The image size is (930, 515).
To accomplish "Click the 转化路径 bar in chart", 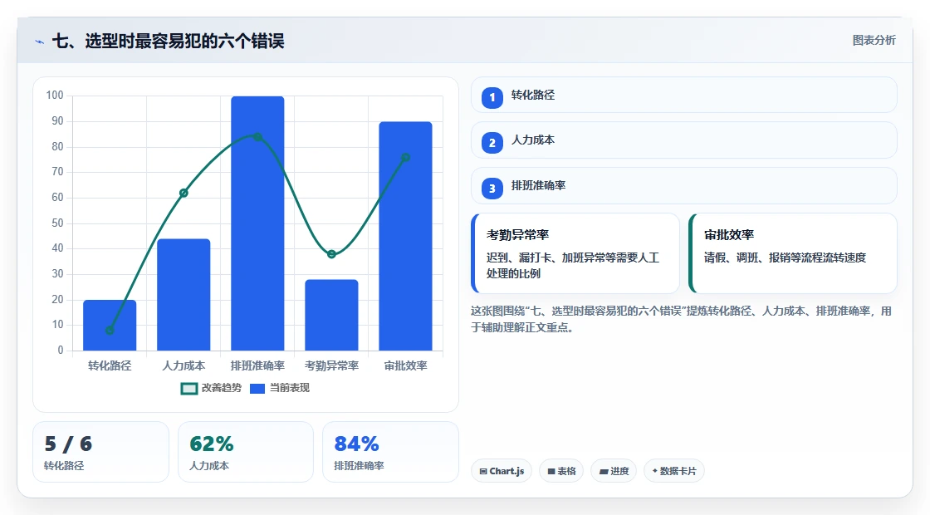I will pos(110,325).
